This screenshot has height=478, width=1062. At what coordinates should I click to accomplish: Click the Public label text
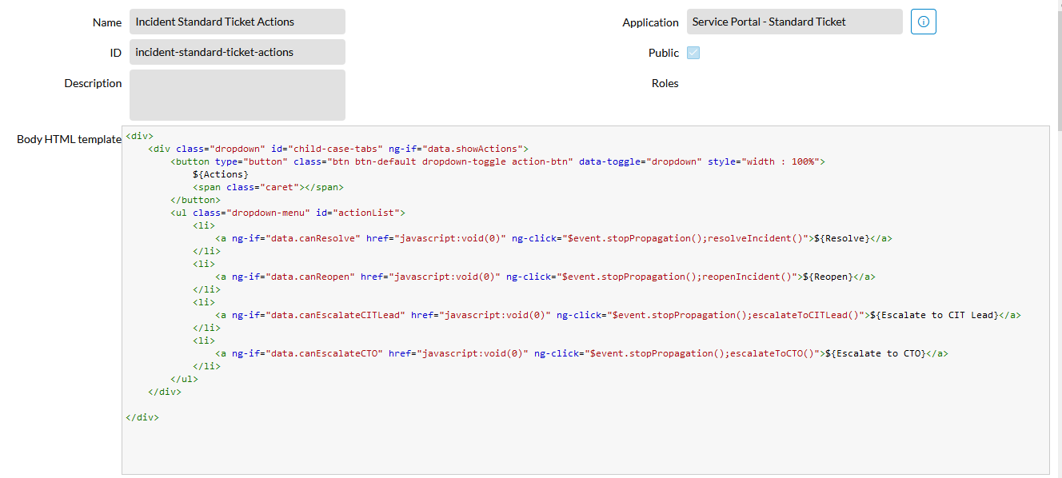tap(664, 52)
